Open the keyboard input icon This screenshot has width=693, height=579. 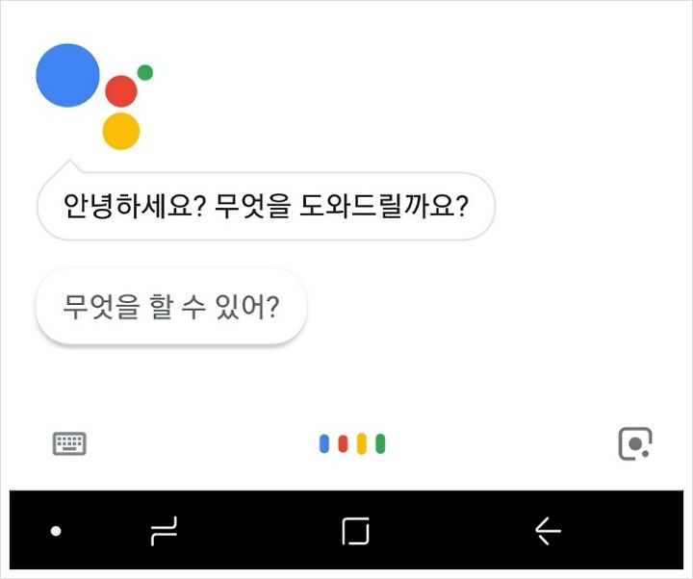click(69, 443)
